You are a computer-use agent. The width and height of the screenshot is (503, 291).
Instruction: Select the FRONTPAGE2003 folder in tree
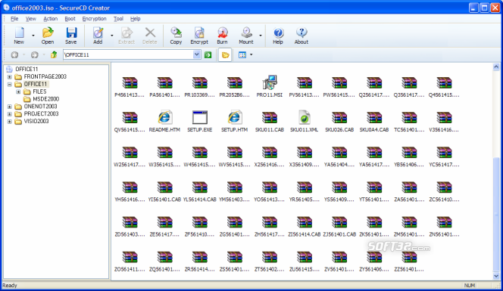coord(45,76)
